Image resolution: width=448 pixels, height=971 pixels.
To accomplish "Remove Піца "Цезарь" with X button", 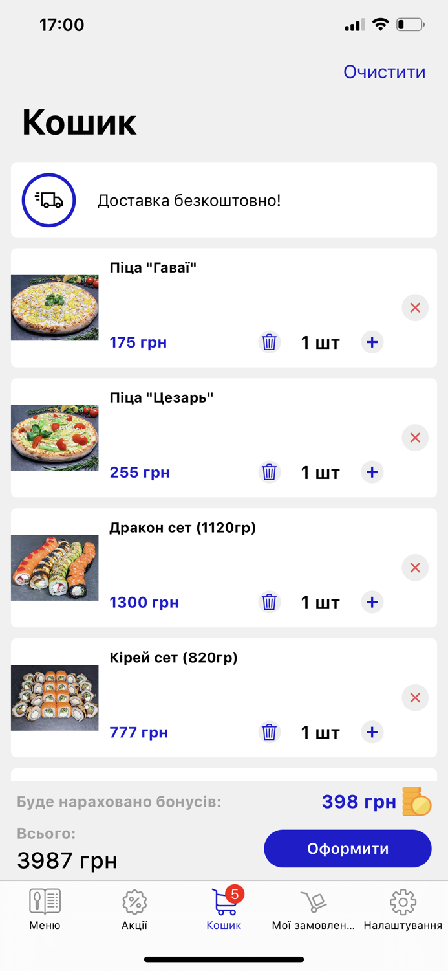I will click(414, 438).
